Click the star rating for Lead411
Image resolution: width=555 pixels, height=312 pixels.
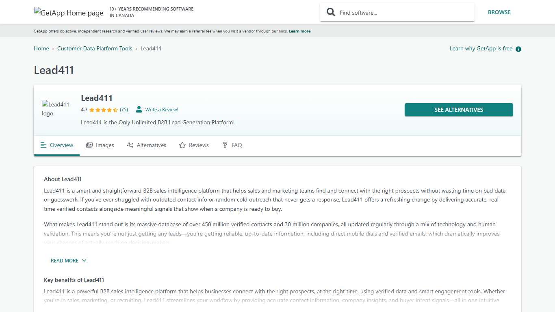104,110
